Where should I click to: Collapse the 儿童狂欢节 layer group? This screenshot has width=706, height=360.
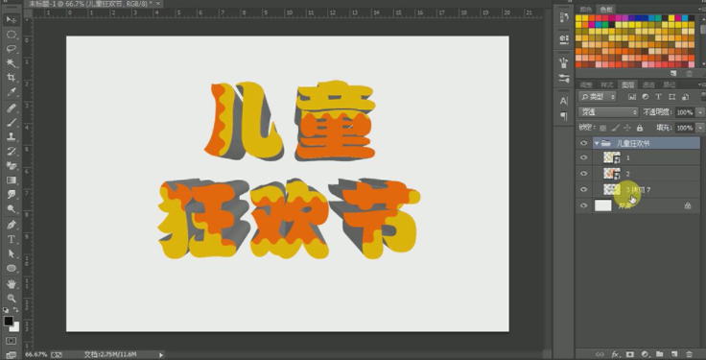(597, 143)
